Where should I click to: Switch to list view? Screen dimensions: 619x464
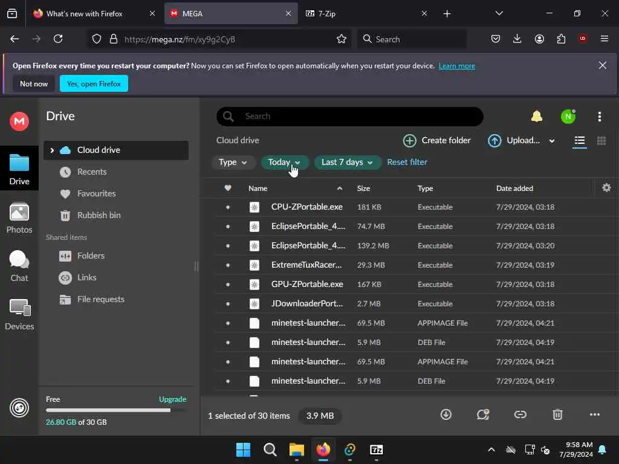point(580,140)
